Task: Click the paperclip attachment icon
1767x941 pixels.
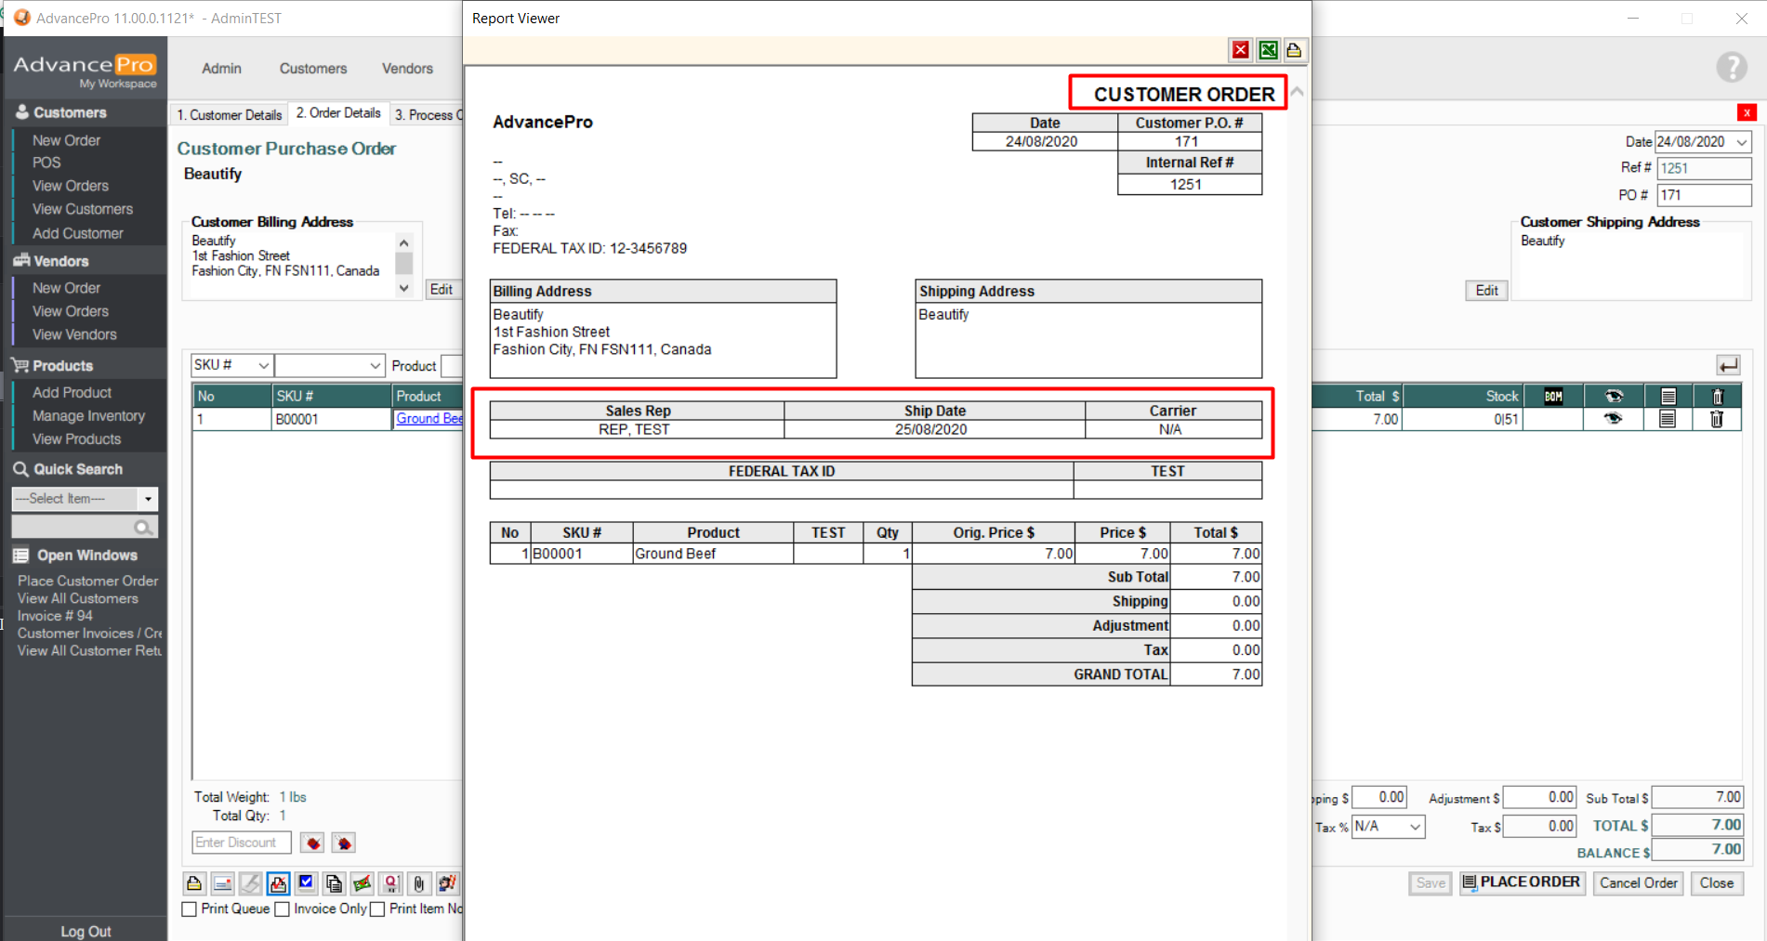Action: (419, 883)
